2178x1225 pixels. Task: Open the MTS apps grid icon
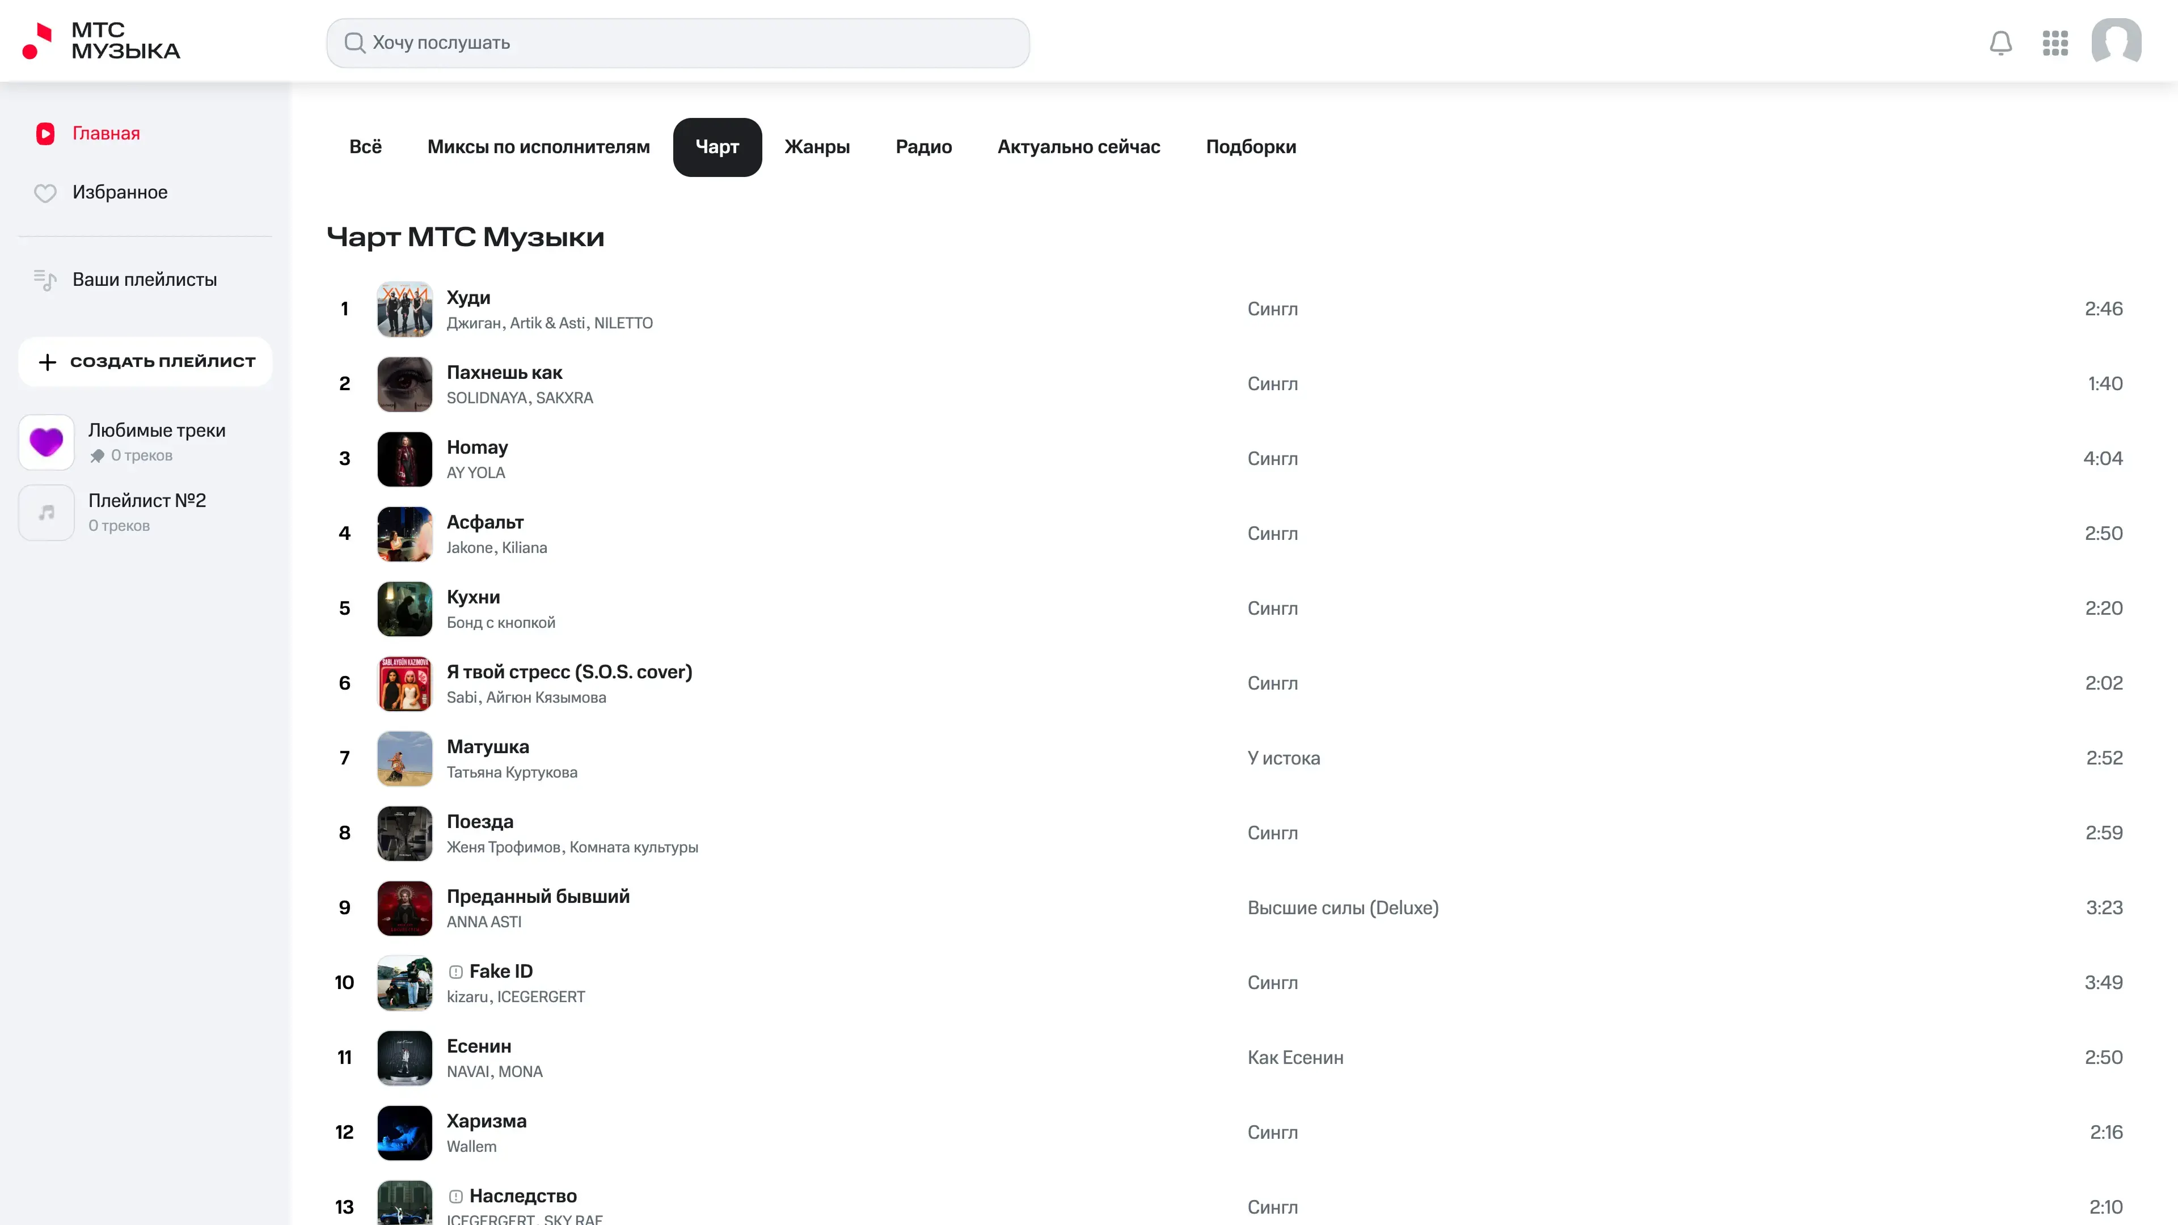coord(2054,43)
